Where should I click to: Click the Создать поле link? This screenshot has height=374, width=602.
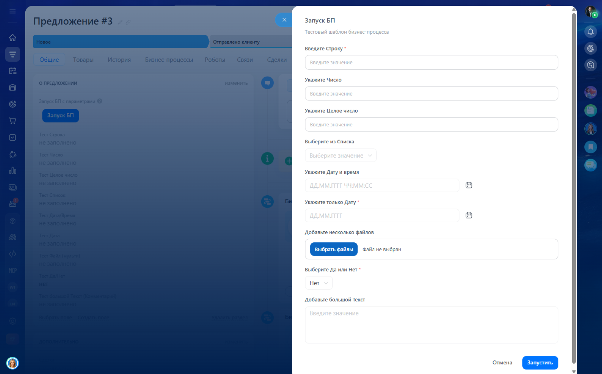coord(94,318)
